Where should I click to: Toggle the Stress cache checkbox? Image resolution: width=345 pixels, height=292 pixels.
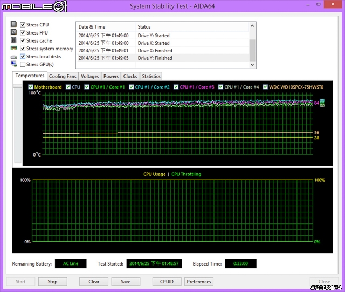coord(23,40)
